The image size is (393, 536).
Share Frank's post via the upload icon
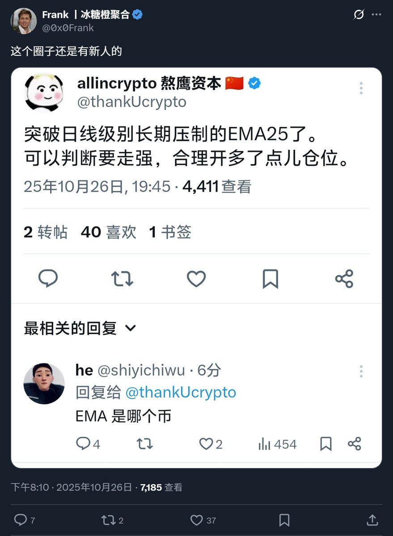pos(372,519)
